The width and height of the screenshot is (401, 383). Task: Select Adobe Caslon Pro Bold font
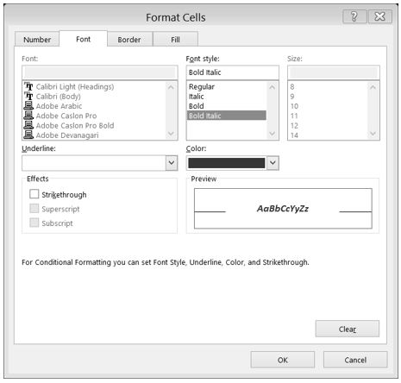point(75,126)
